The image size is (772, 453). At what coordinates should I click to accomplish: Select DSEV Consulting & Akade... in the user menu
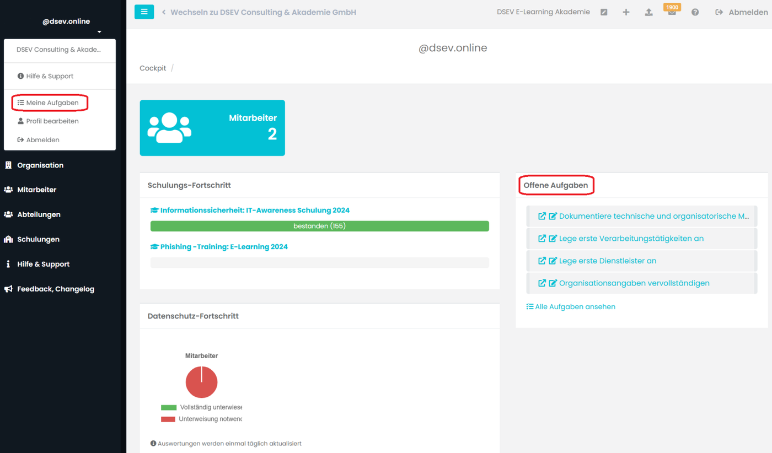[59, 50]
